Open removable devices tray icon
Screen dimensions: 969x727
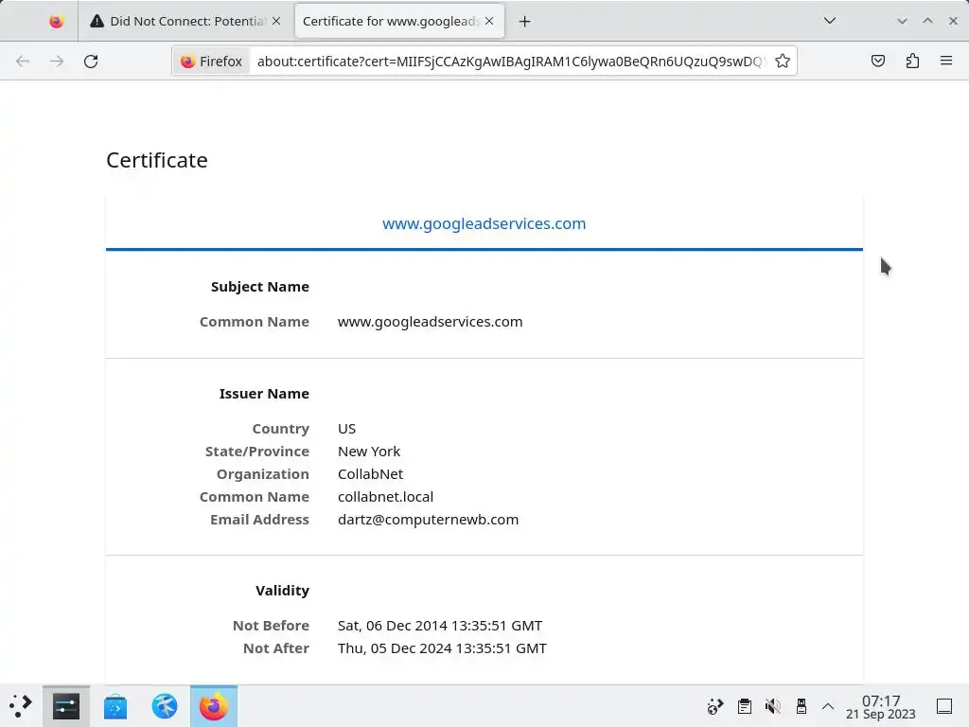tap(802, 706)
